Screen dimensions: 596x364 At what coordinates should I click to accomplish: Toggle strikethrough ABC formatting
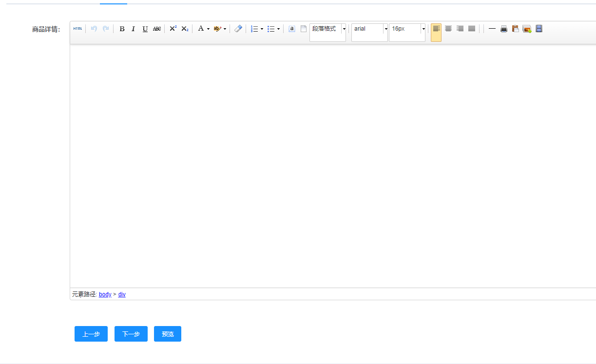[x=157, y=29]
